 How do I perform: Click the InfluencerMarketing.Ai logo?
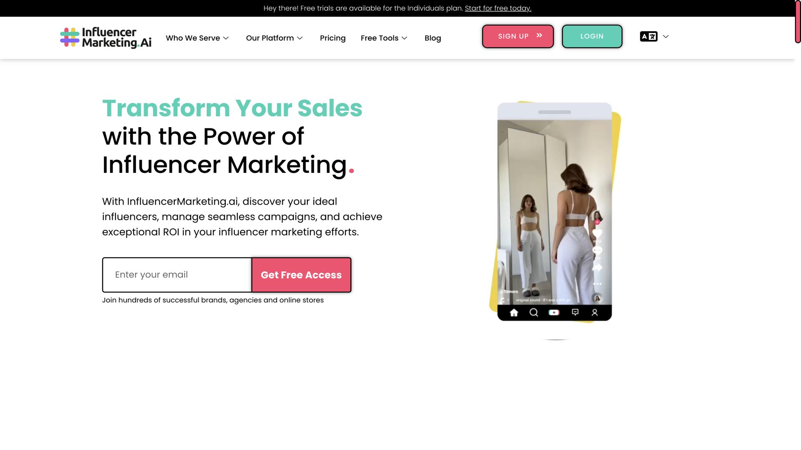[x=106, y=38]
